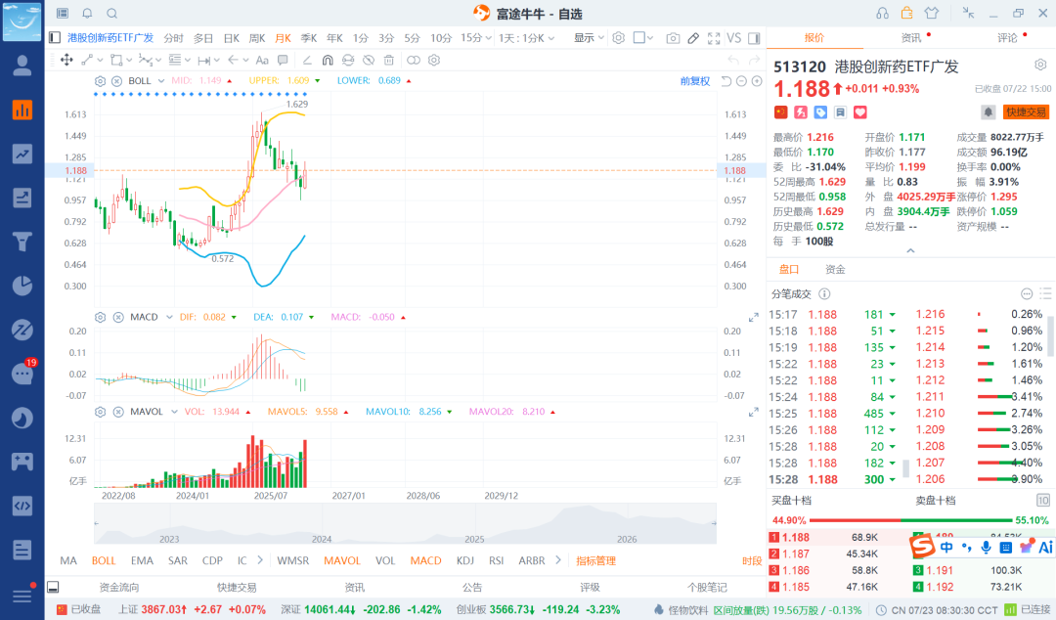Open the hamburger menu at sidebar bottom
The height and width of the screenshot is (620, 1056).
pyautogui.click(x=22, y=596)
